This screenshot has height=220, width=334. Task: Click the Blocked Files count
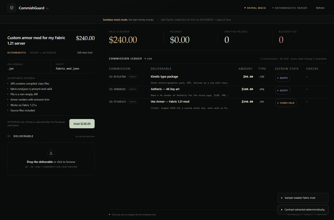pyautogui.click(x=281, y=40)
